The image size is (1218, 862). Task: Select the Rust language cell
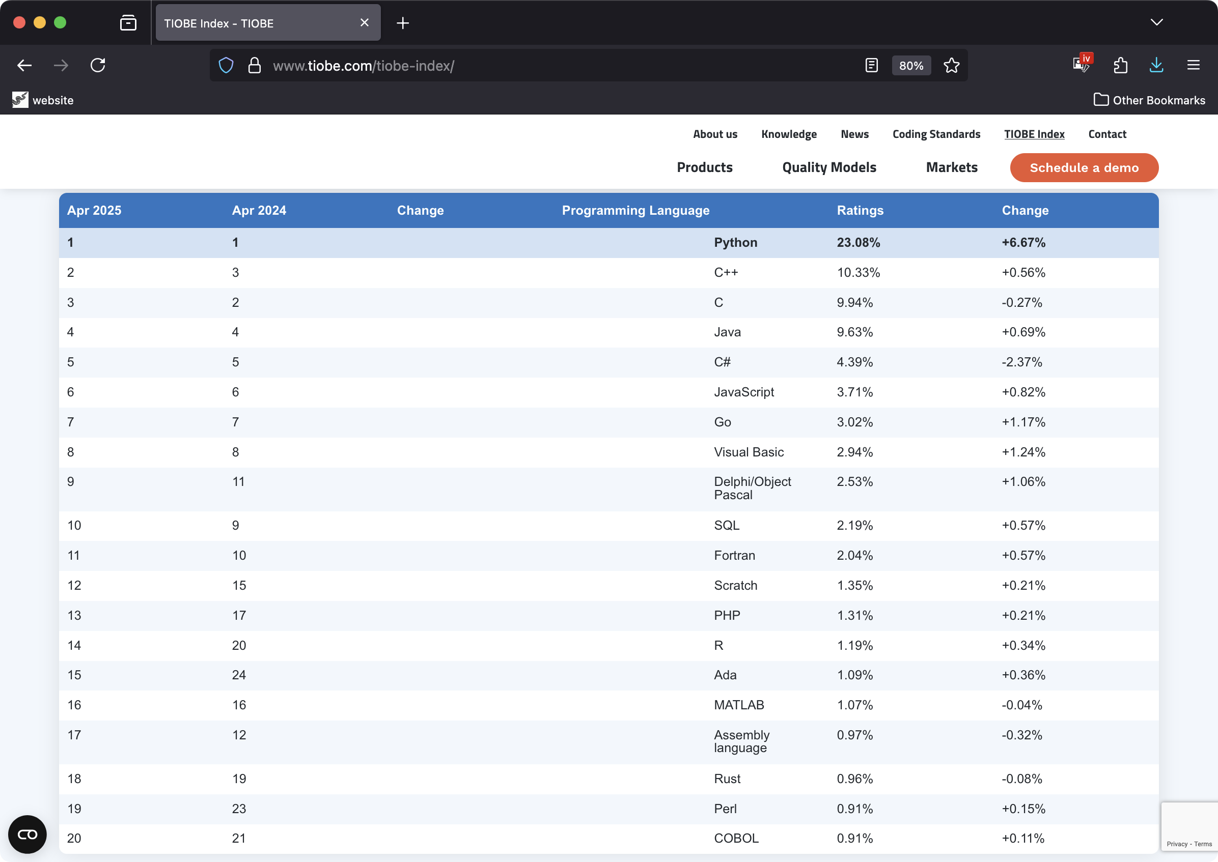pyautogui.click(x=727, y=779)
